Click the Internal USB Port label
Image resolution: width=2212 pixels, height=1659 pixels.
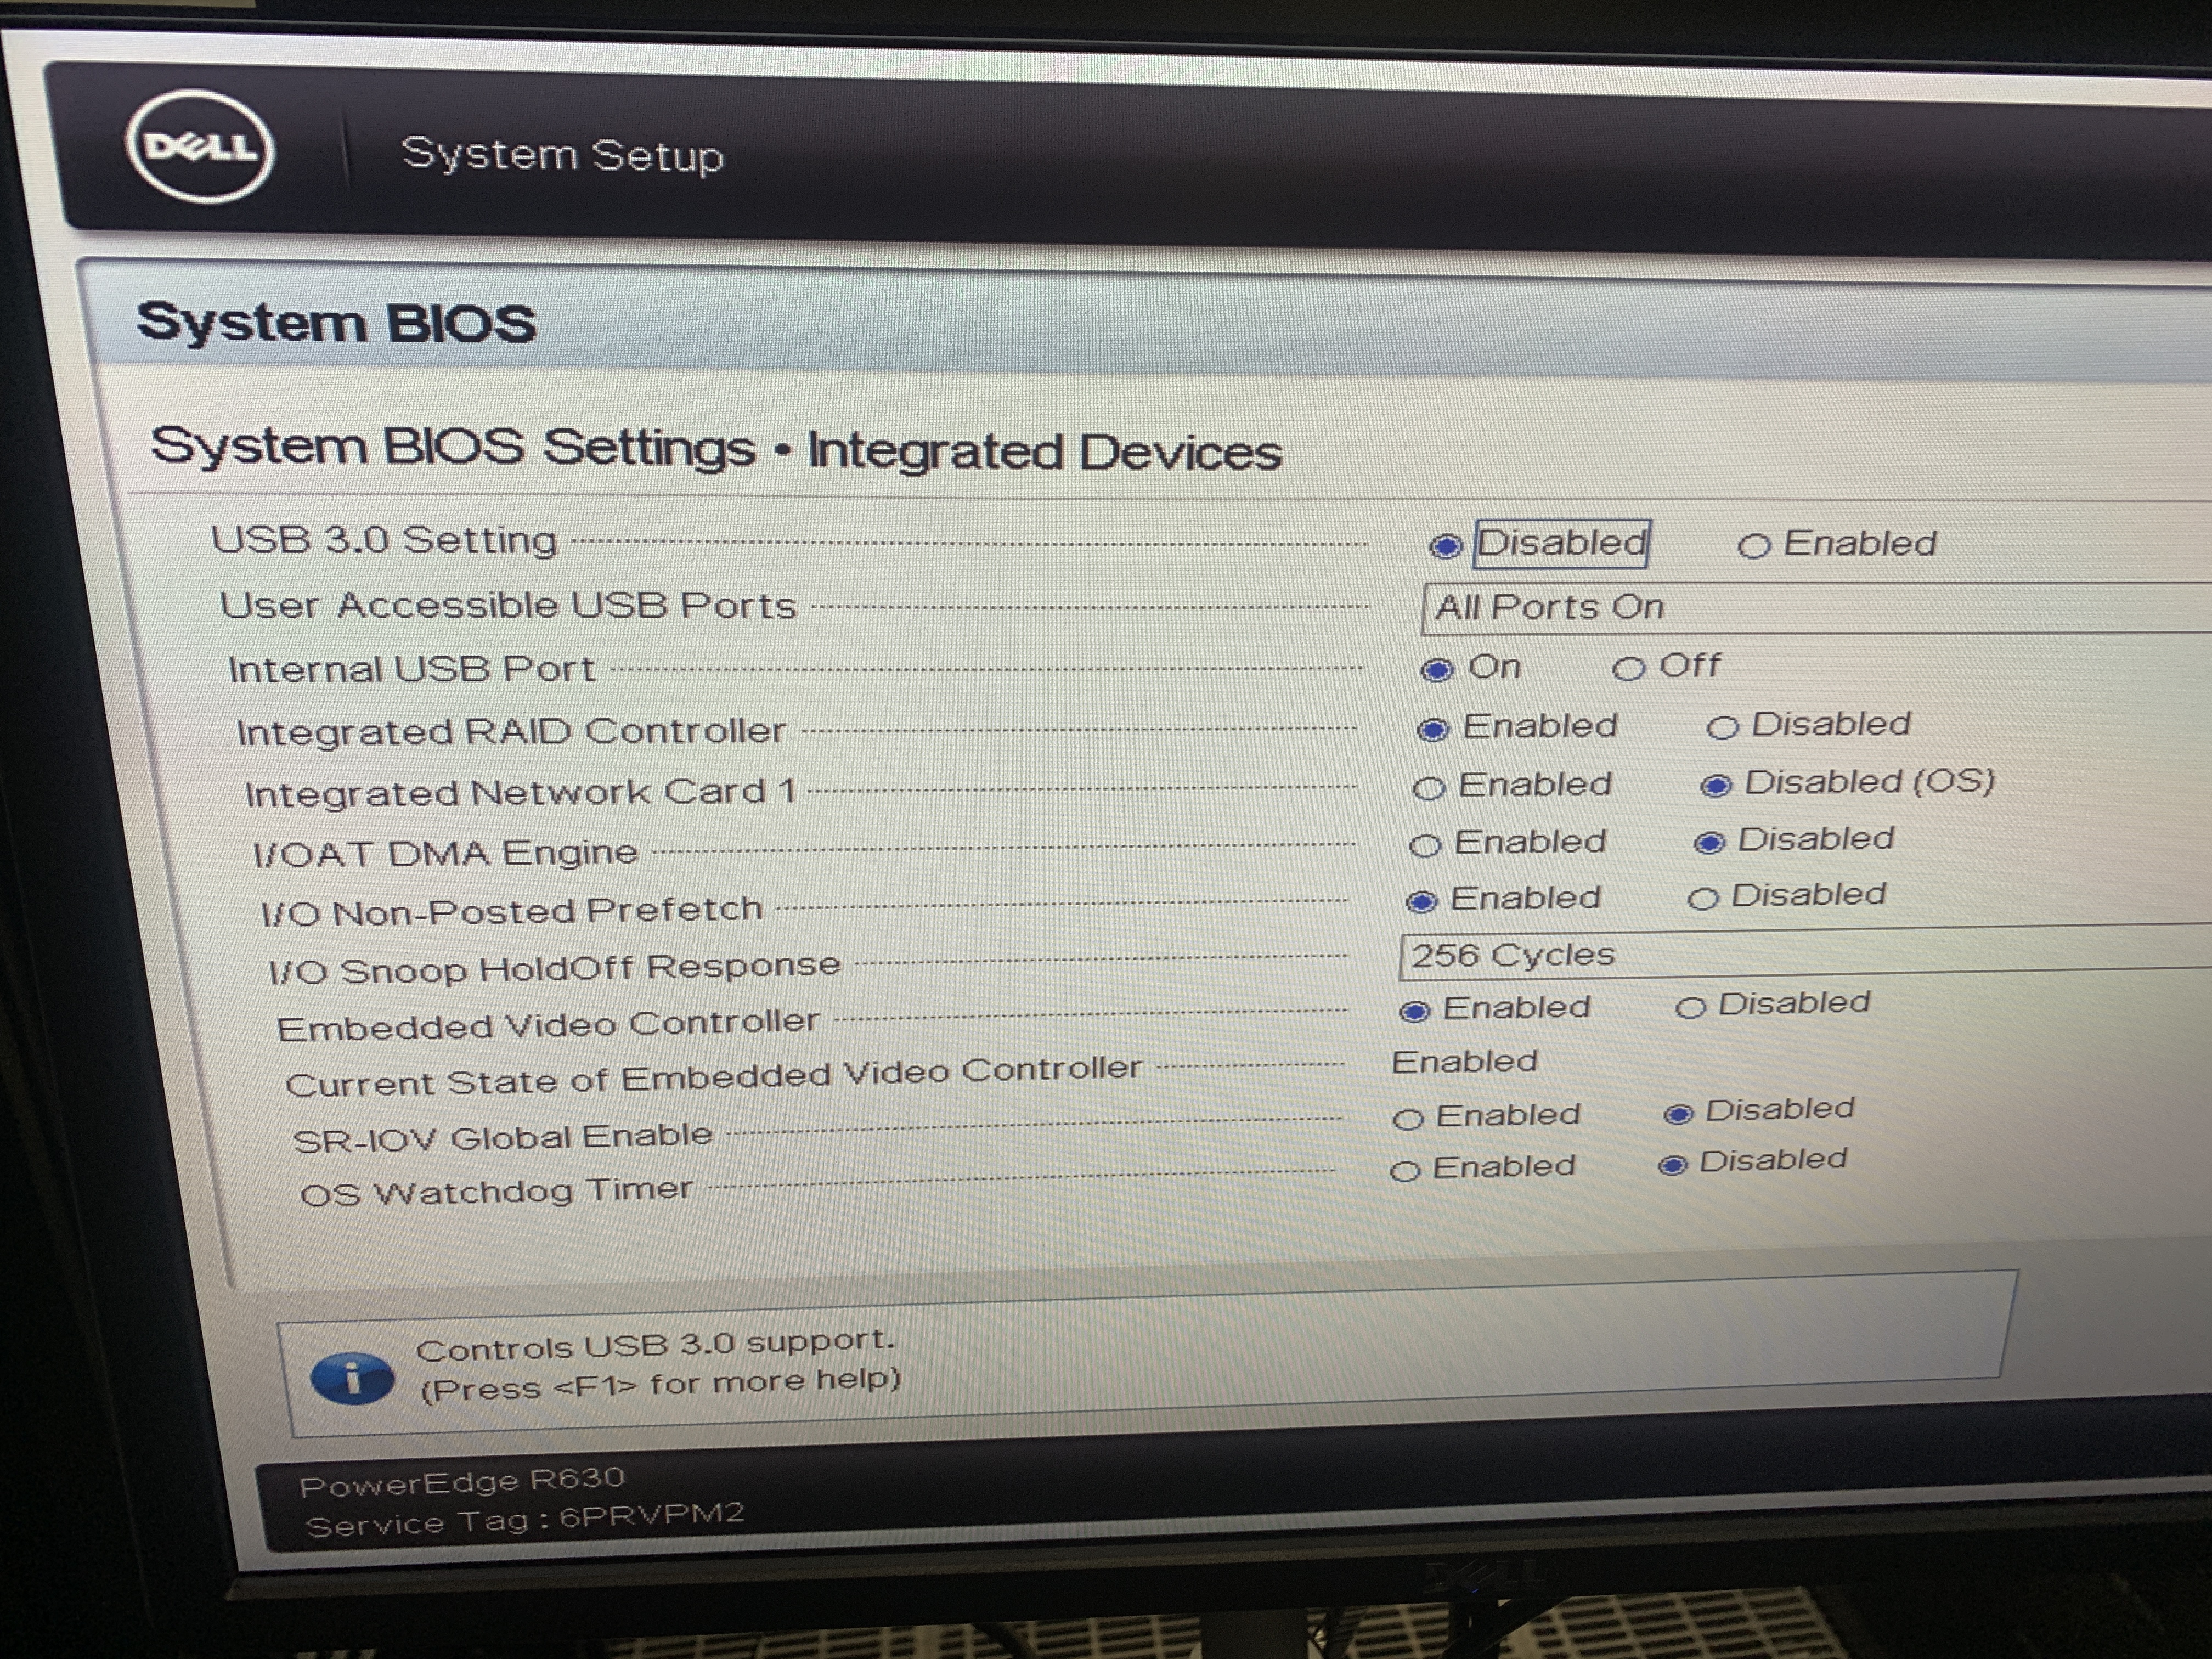coord(412,669)
